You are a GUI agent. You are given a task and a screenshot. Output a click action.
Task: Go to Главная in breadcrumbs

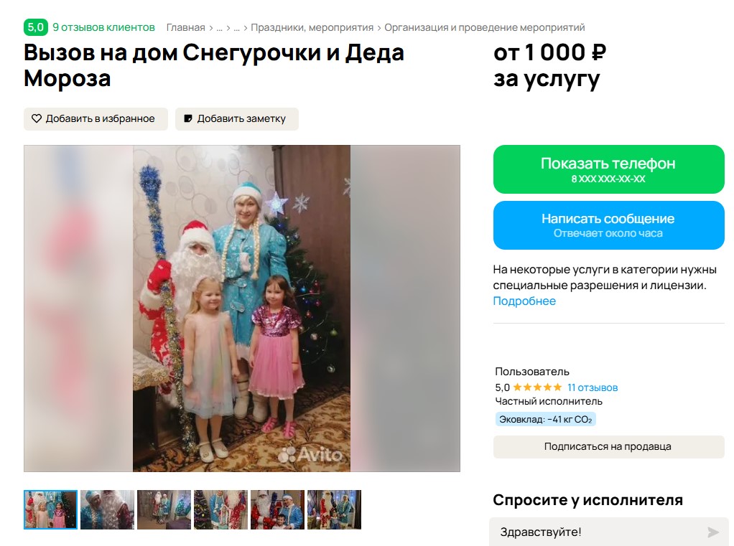(186, 27)
